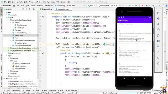Open App Inspection tool window

tap(71, 90)
